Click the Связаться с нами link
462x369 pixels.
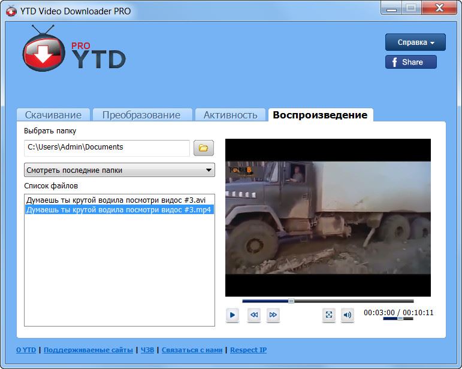point(192,350)
